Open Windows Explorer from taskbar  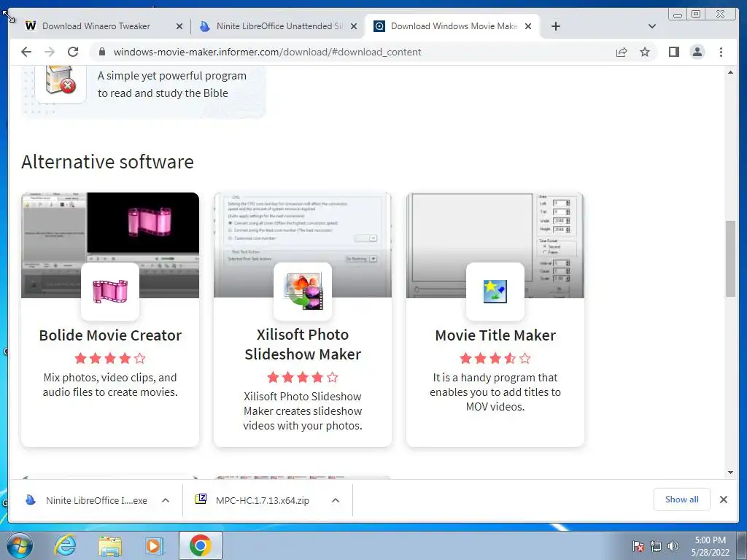(109, 545)
